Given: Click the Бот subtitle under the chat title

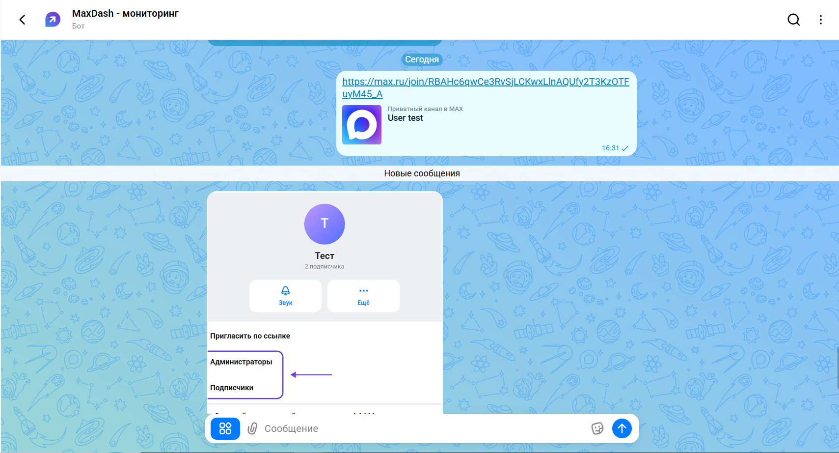Looking at the screenshot, I should [79, 26].
